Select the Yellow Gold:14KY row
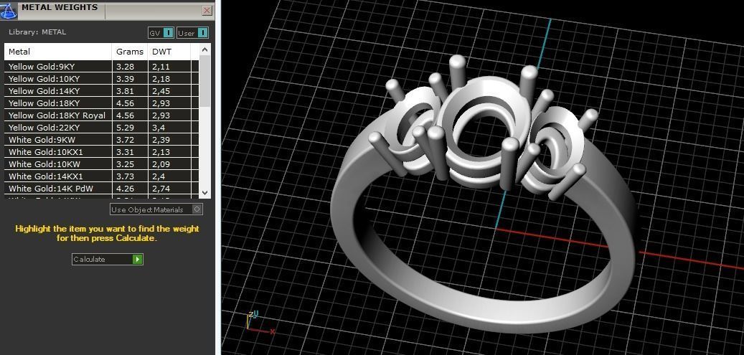The height and width of the screenshot is (355, 744). (x=101, y=91)
